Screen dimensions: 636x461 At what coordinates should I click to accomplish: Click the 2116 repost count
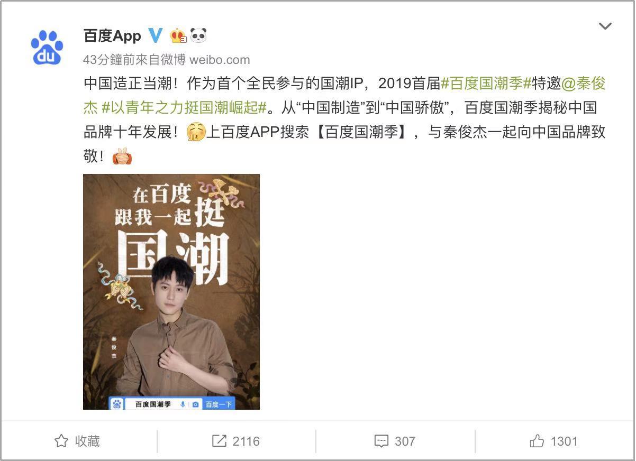pyautogui.click(x=246, y=441)
